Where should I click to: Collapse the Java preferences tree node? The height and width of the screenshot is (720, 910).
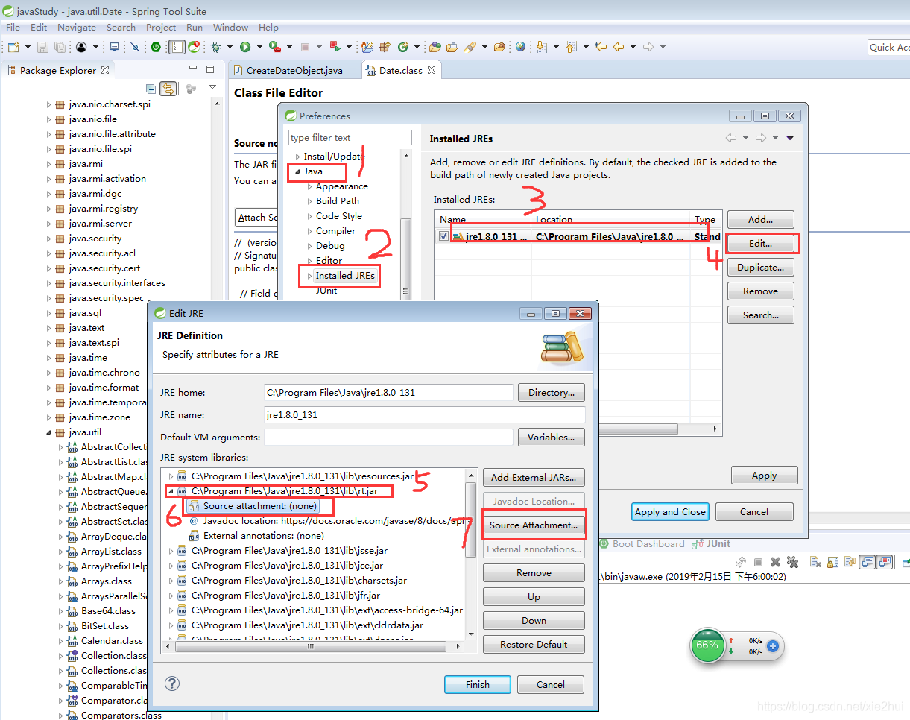pyautogui.click(x=298, y=171)
